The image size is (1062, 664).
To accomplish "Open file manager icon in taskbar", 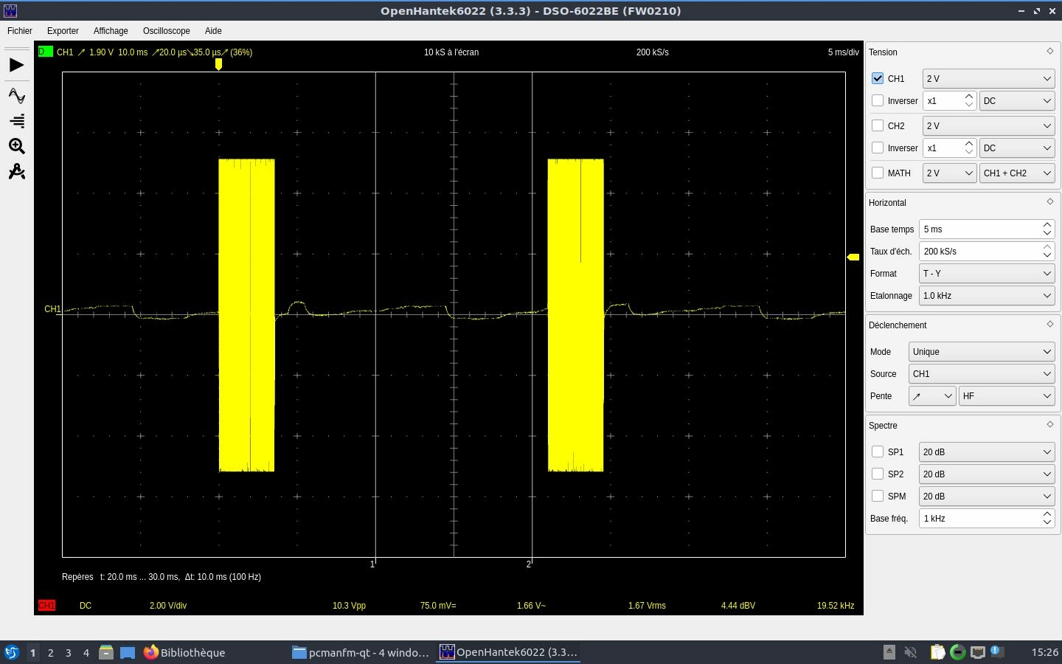I will point(106,652).
